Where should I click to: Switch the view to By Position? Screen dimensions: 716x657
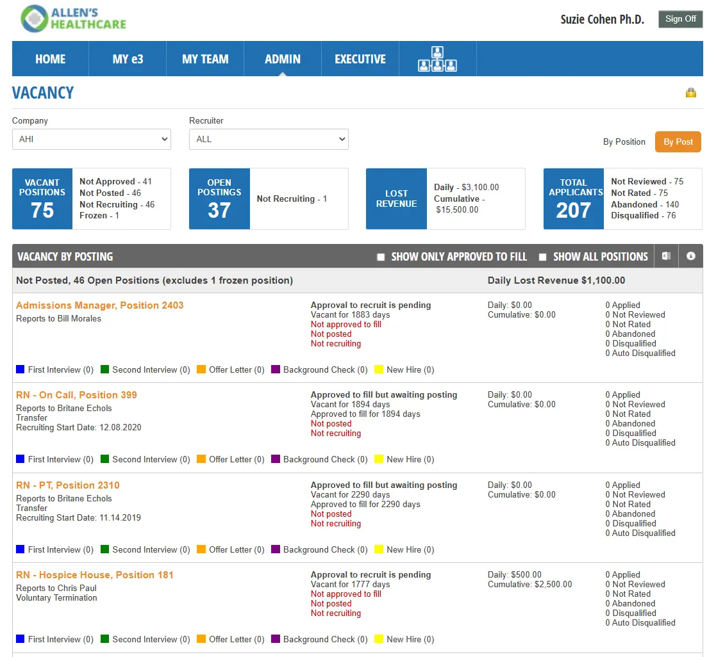pos(624,142)
